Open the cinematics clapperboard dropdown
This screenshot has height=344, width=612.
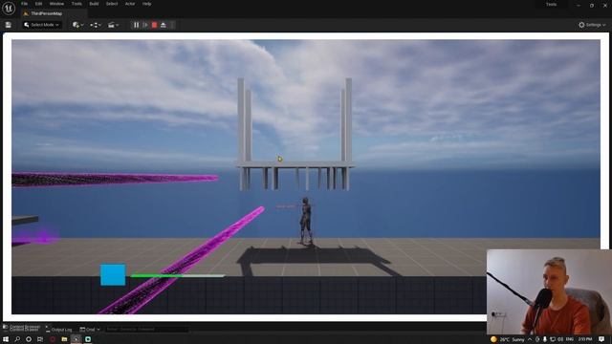coord(113,25)
